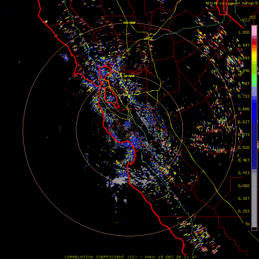Click the 11:47 timestamp
This screenshot has height=259, width=259.
pyautogui.click(x=191, y=257)
